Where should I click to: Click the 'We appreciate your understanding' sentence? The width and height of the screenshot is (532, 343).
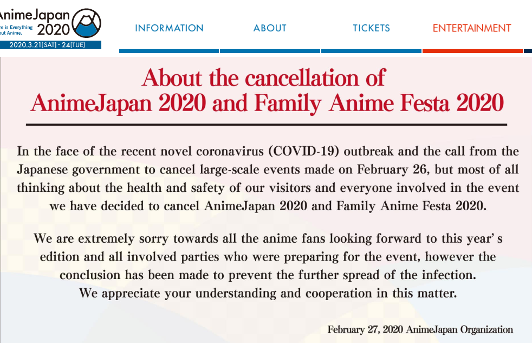click(x=268, y=293)
